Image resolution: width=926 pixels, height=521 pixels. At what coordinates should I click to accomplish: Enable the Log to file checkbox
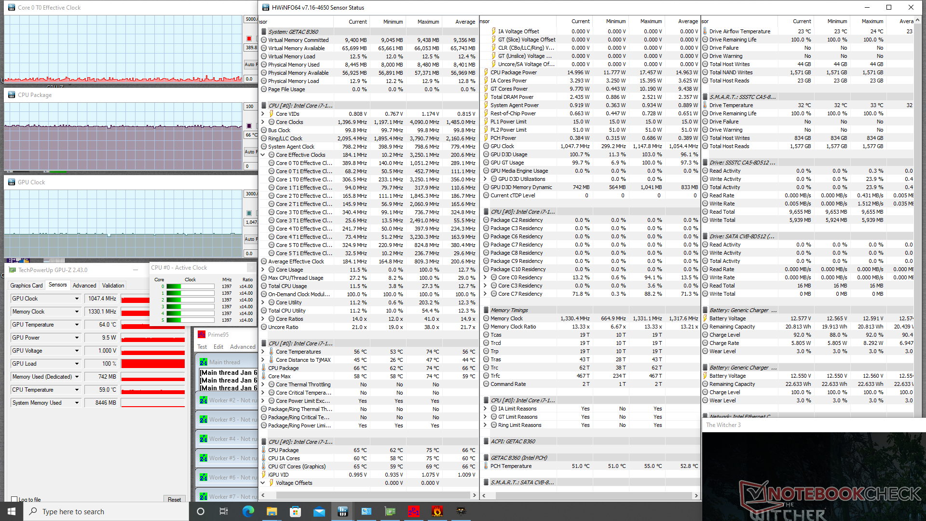(14, 500)
